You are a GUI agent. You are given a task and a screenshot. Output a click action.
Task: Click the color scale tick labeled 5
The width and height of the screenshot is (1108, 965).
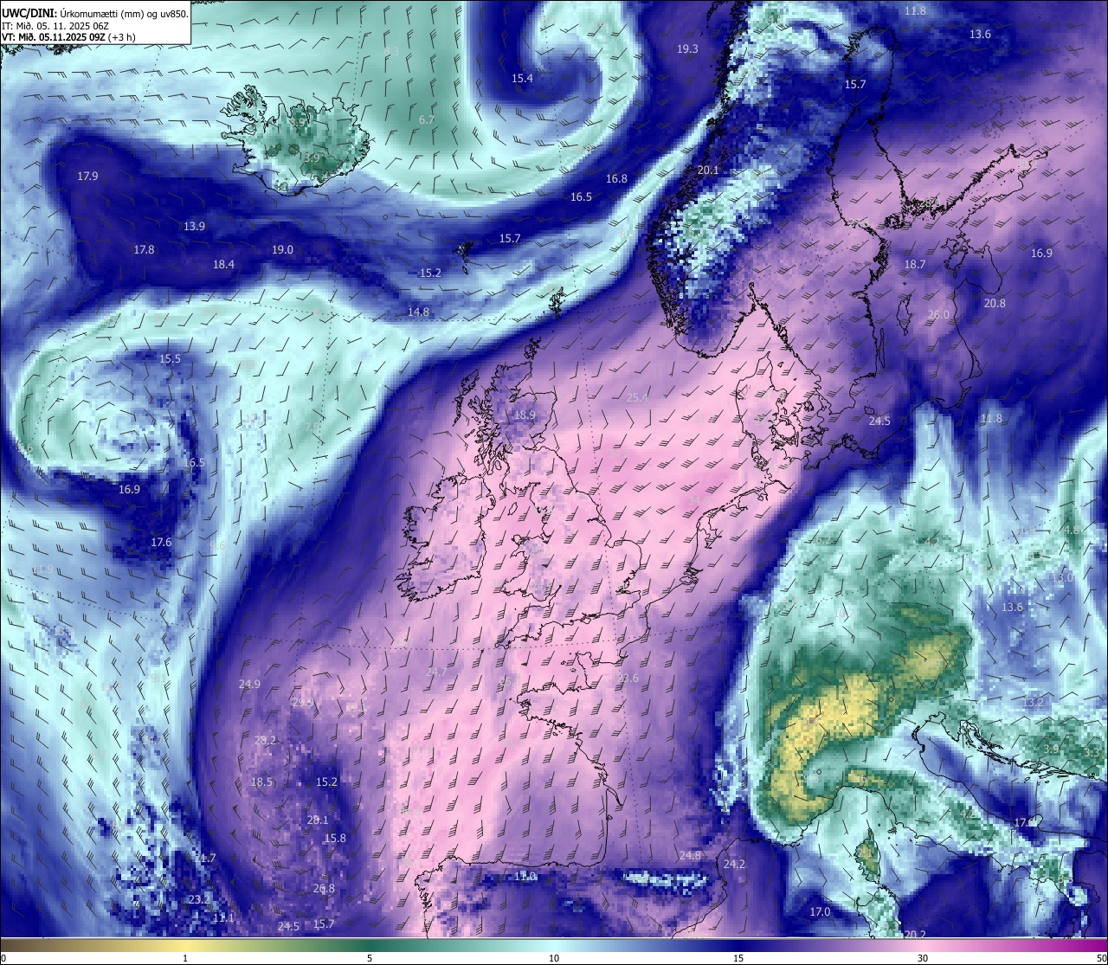pyautogui.click(x=370, y=958)
